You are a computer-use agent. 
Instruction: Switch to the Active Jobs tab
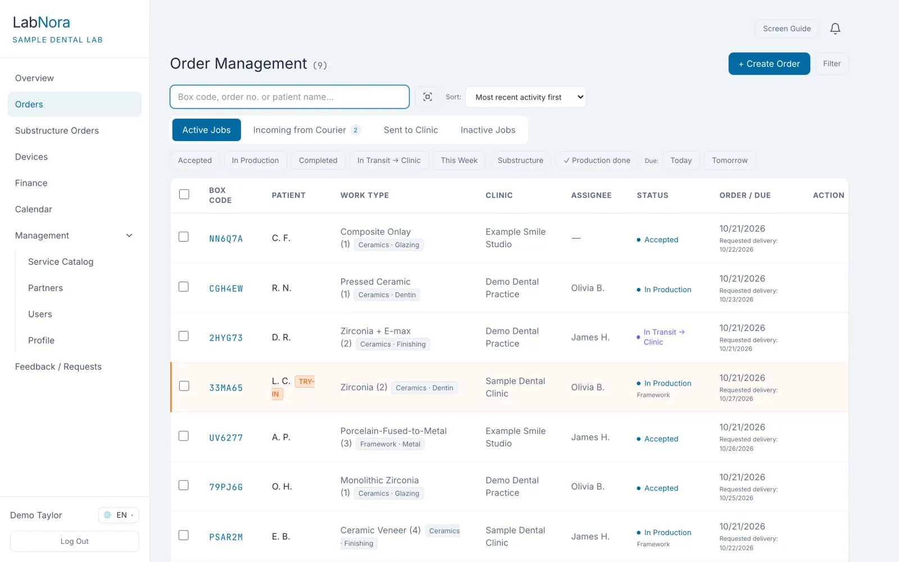[206, 130]
